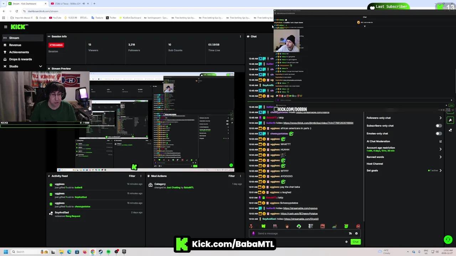Open the browser tab search dropdown arrow

pyautogui.click(x=4, y=4)
